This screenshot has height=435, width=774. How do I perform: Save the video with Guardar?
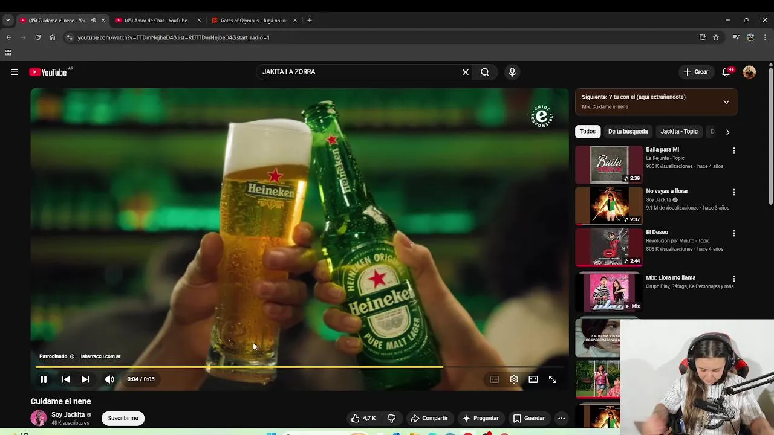point(529,418)
